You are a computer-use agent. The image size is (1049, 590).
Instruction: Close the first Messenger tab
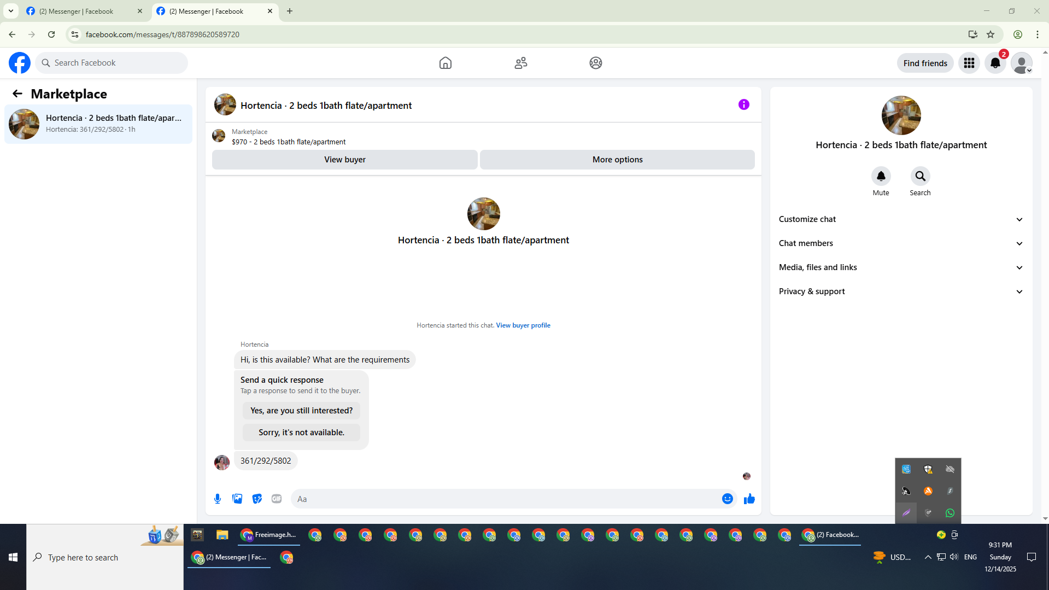point(140,11)
